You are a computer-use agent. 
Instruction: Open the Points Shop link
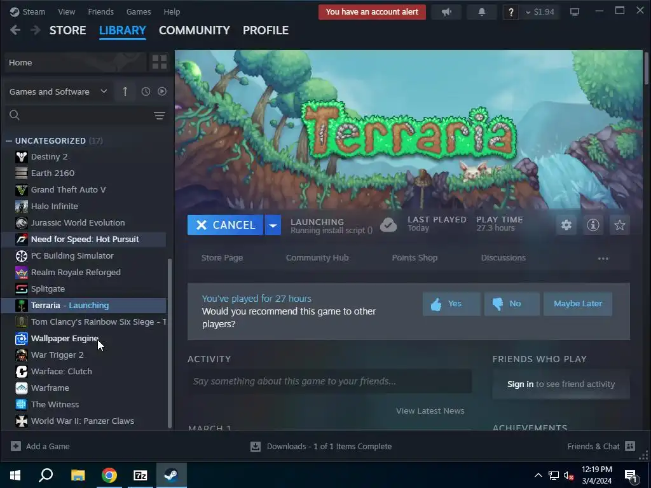tap(415, 258)
